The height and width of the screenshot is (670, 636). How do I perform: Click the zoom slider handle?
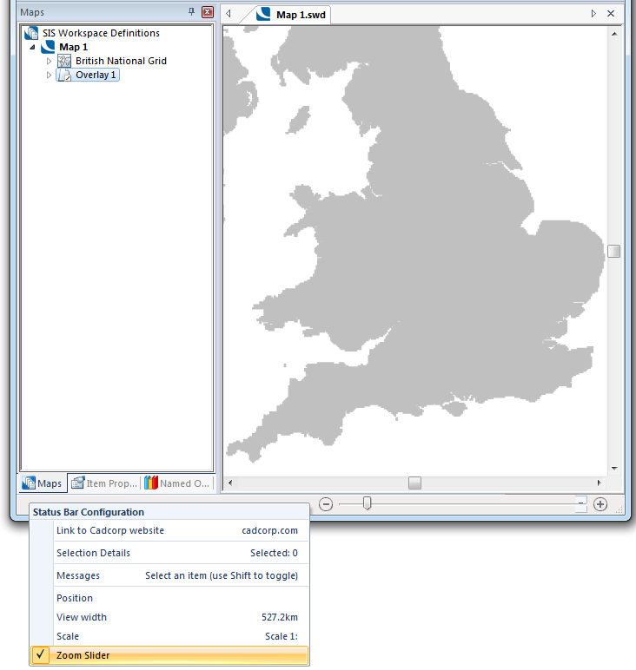click(368, 503)
